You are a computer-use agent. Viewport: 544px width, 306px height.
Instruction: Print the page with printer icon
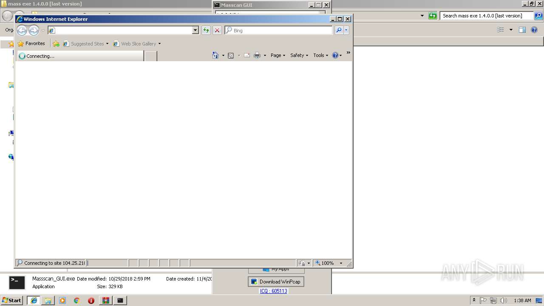tap(257, 55)
